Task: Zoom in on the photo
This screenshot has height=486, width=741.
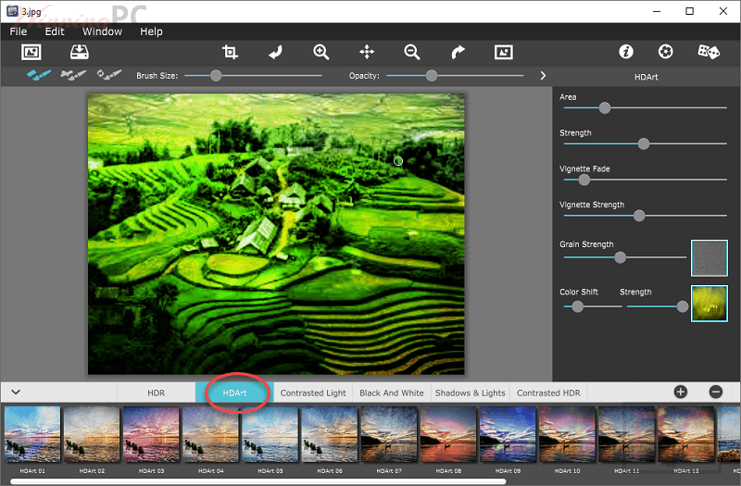Action: [320, 52]
